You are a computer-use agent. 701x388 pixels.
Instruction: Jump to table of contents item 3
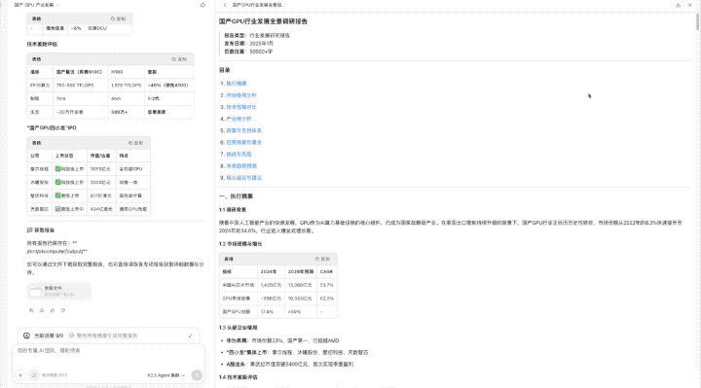click(x=241, y=107)
